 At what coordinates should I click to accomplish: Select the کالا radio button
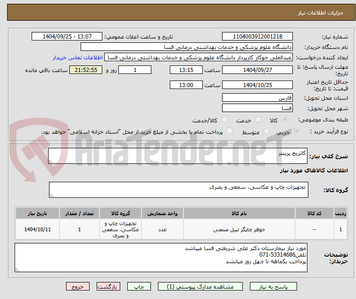pyautogui.click(x=285, y=120)
